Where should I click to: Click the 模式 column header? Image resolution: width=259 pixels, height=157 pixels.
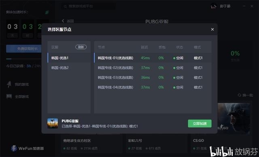pos(197,47)
